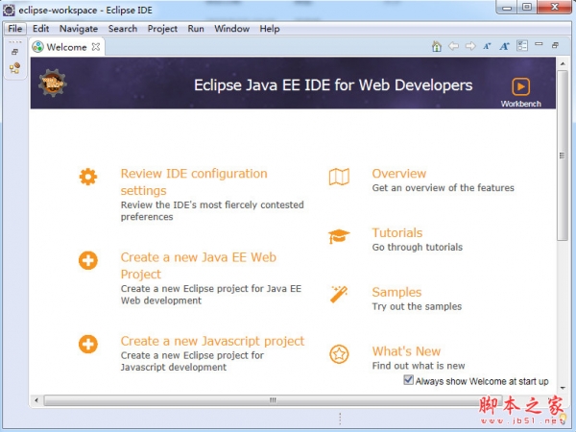Click Create a new Javascript project link

212,341
